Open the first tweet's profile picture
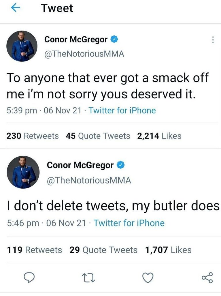The image size is (221, 296). (22, 46)
